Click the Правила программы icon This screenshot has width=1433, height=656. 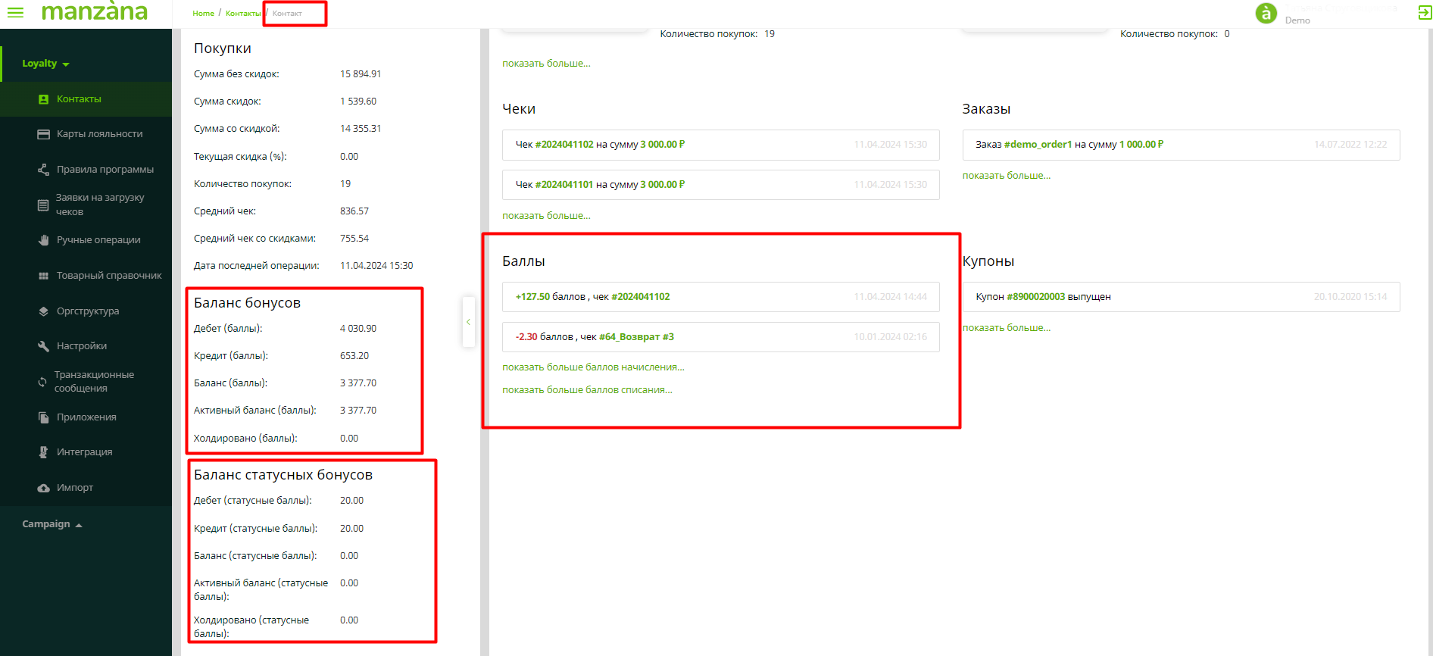tap(43, 170)
